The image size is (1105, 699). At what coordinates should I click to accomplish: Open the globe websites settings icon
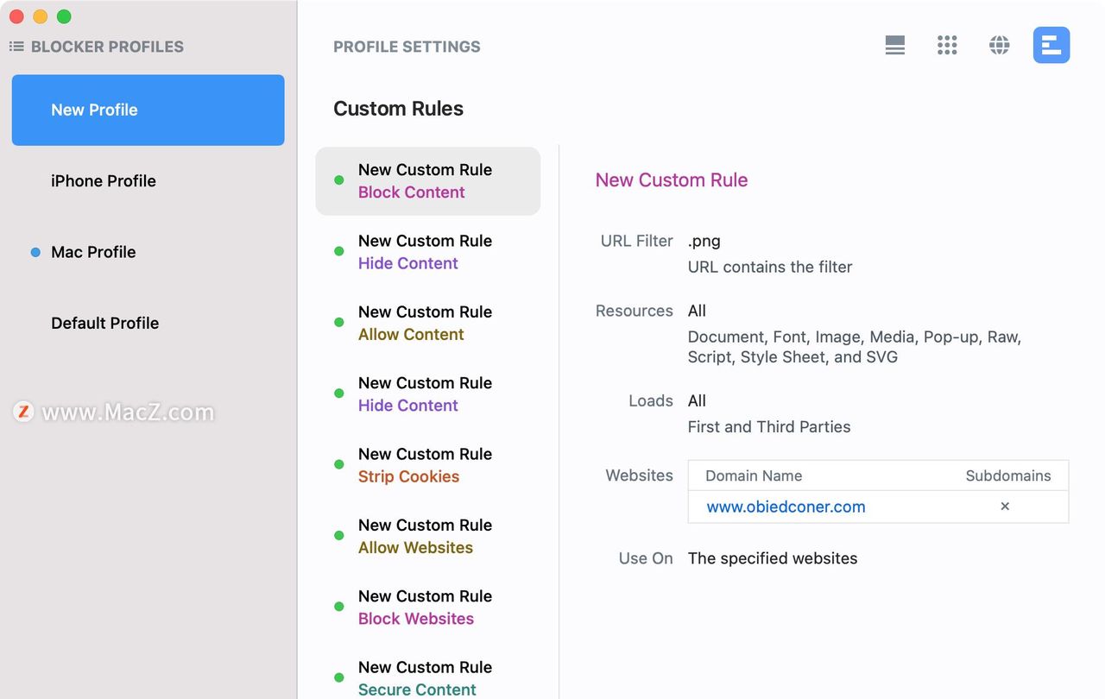click(x=1000, y=45)
